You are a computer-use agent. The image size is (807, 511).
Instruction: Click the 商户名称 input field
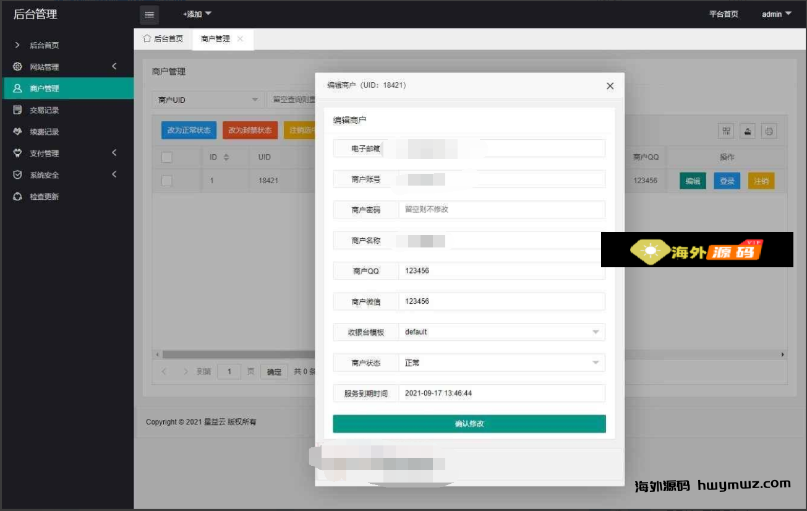tap(502, 241)
